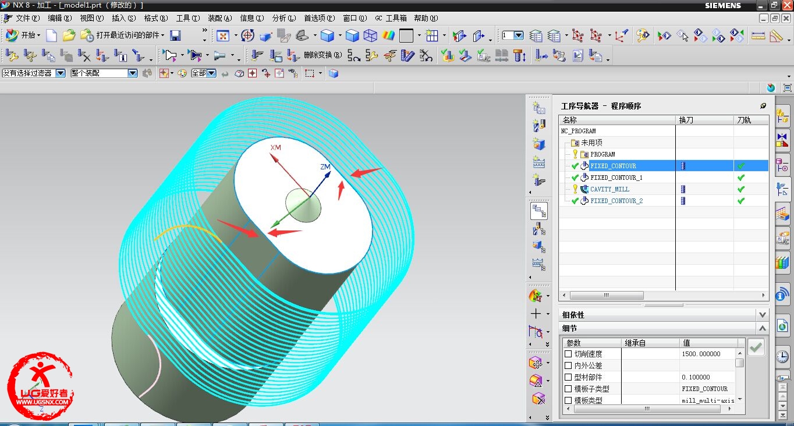Screen dimensions: 794x426
Task: Pin the Operation Navigator panel
Action: tap(763, 106)
